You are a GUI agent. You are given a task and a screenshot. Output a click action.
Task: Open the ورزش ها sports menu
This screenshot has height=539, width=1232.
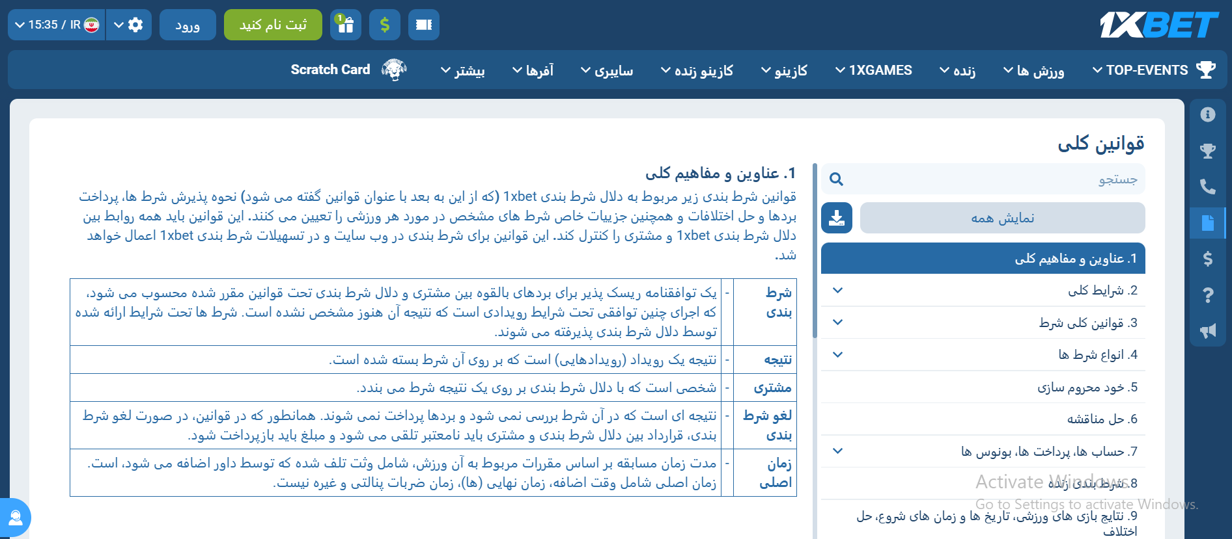[1033, 70]
